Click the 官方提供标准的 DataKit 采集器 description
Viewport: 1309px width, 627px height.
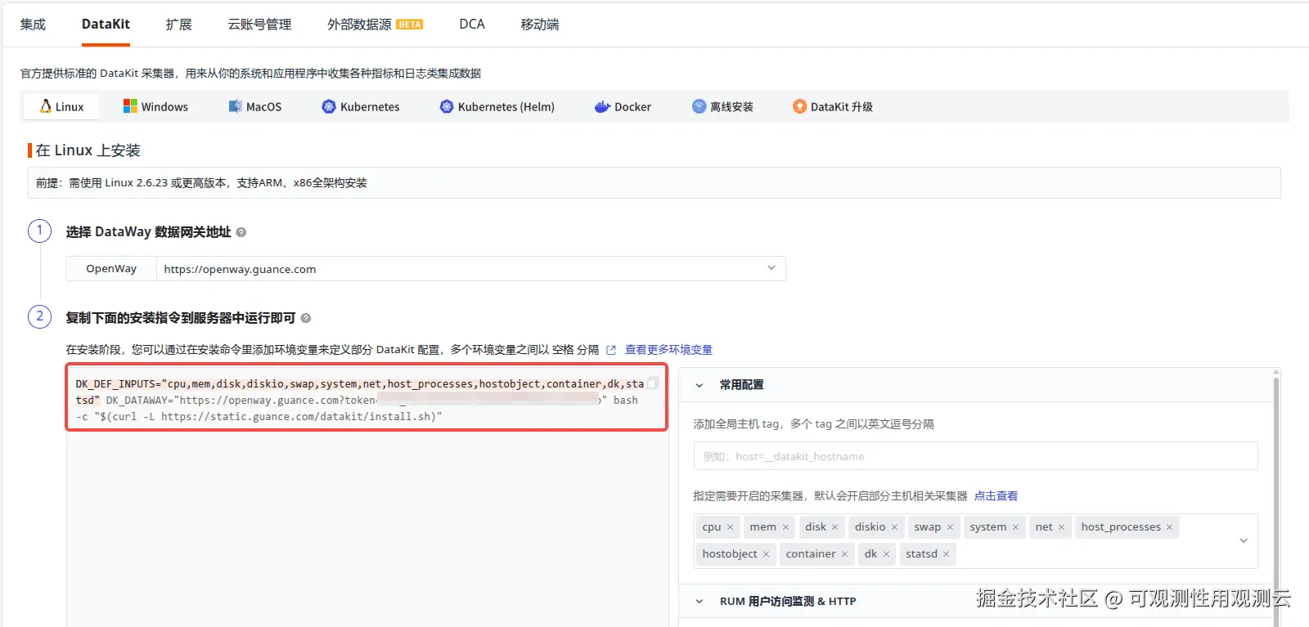click(x=250, y=74)
